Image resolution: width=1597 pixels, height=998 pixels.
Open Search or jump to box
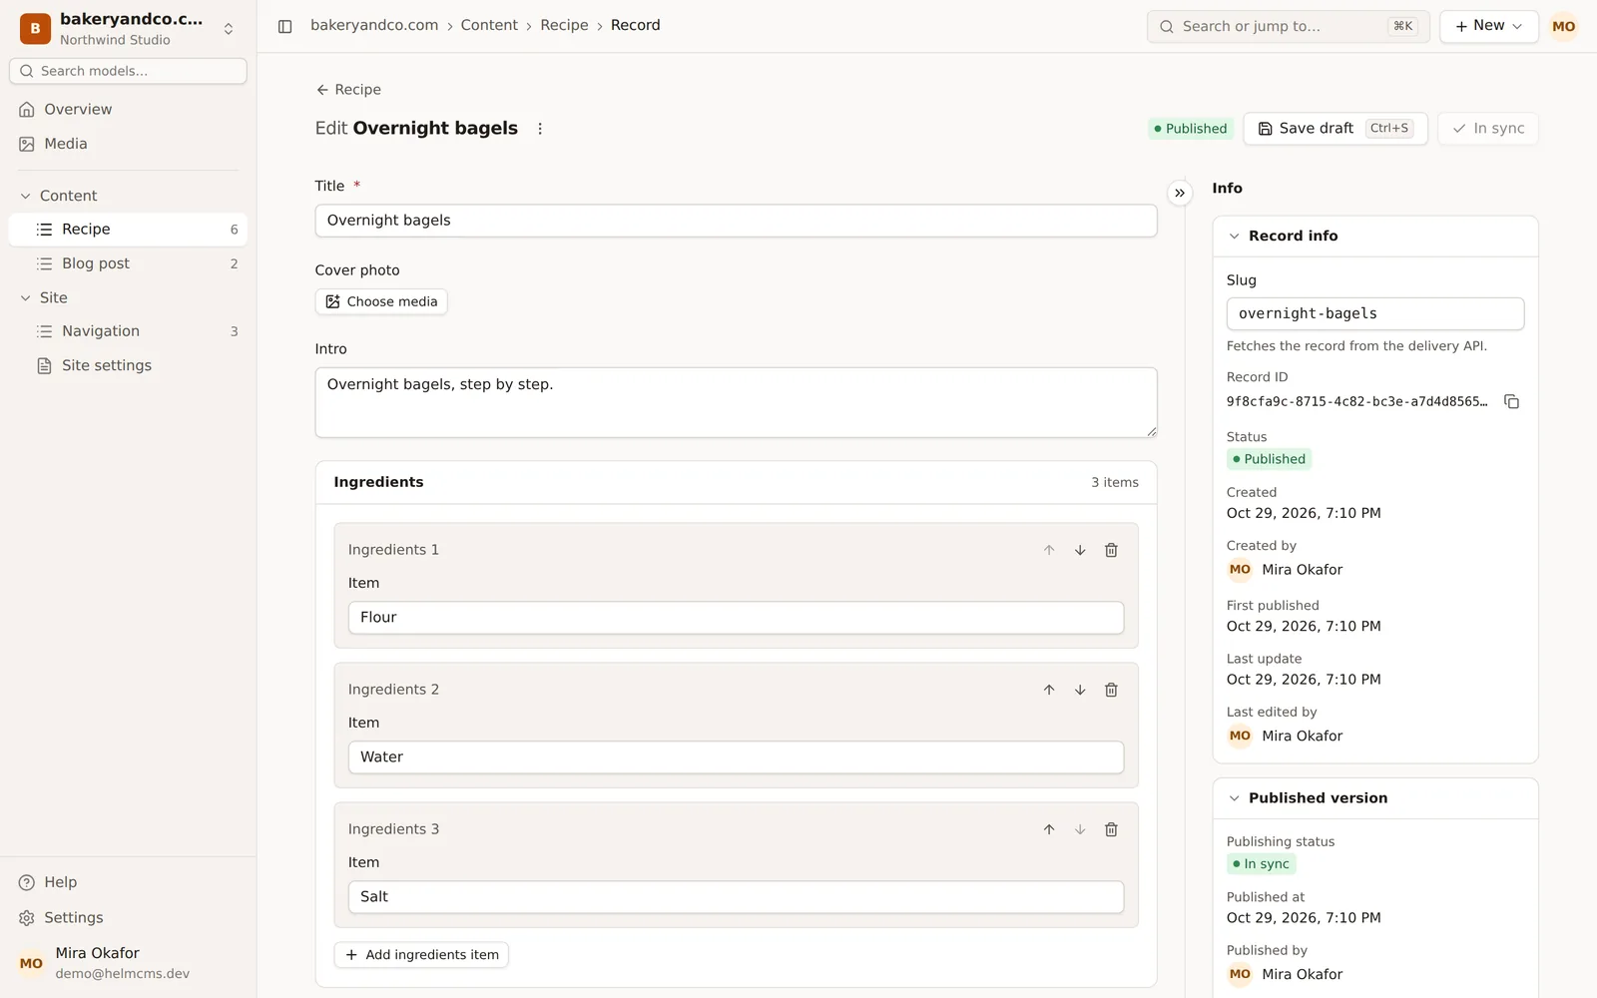1288,26
